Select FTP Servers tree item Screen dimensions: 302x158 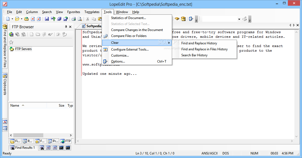click(x=23, y=49)
